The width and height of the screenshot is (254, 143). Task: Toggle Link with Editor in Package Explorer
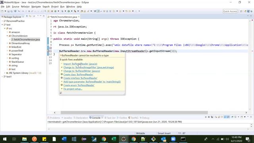30,16
